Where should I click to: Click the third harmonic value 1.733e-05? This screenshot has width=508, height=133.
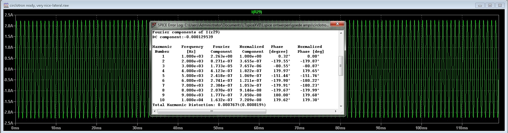click(221, 66)
